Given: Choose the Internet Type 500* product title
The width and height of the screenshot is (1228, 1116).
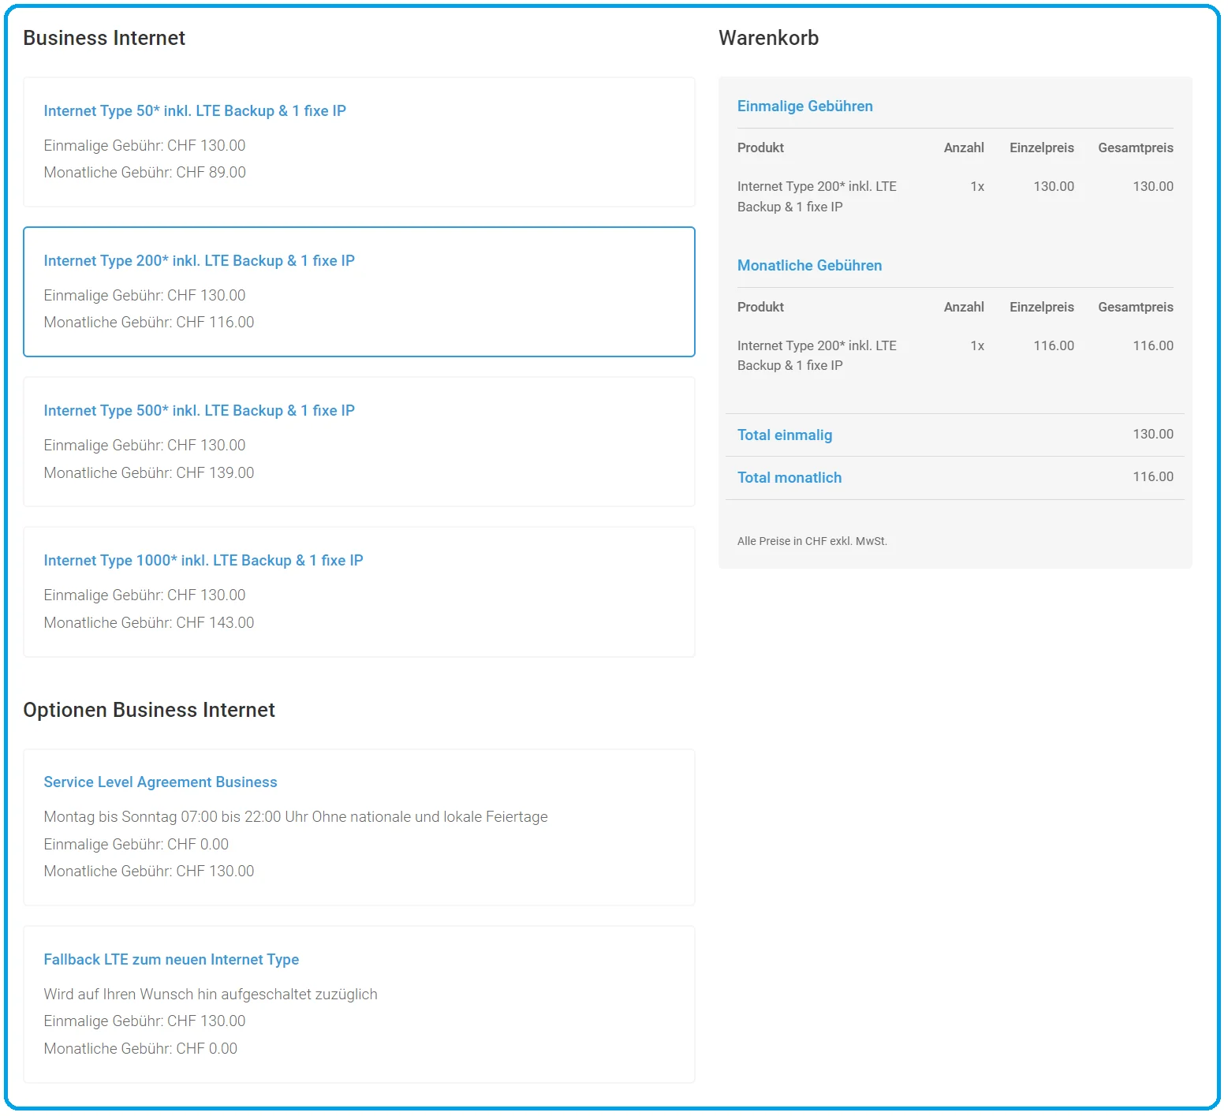Looking at the screenshot, I should tap(200, 411).
